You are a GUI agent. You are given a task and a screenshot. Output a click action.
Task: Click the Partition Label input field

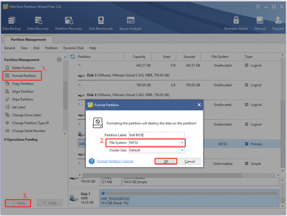[x=156, y=135]
